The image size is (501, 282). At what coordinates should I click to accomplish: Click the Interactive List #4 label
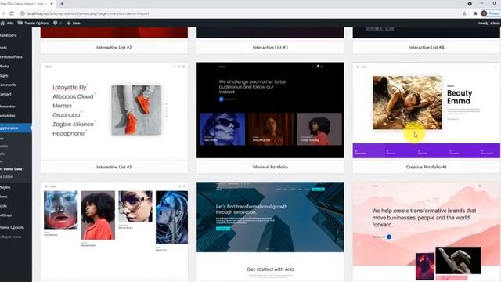tap(426, 47)
